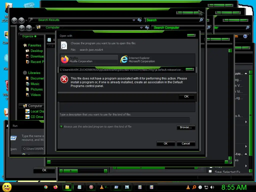The height and width of the screenshot is (192, 256).
Task: Go forward in Search Results window
Action: 21,20
